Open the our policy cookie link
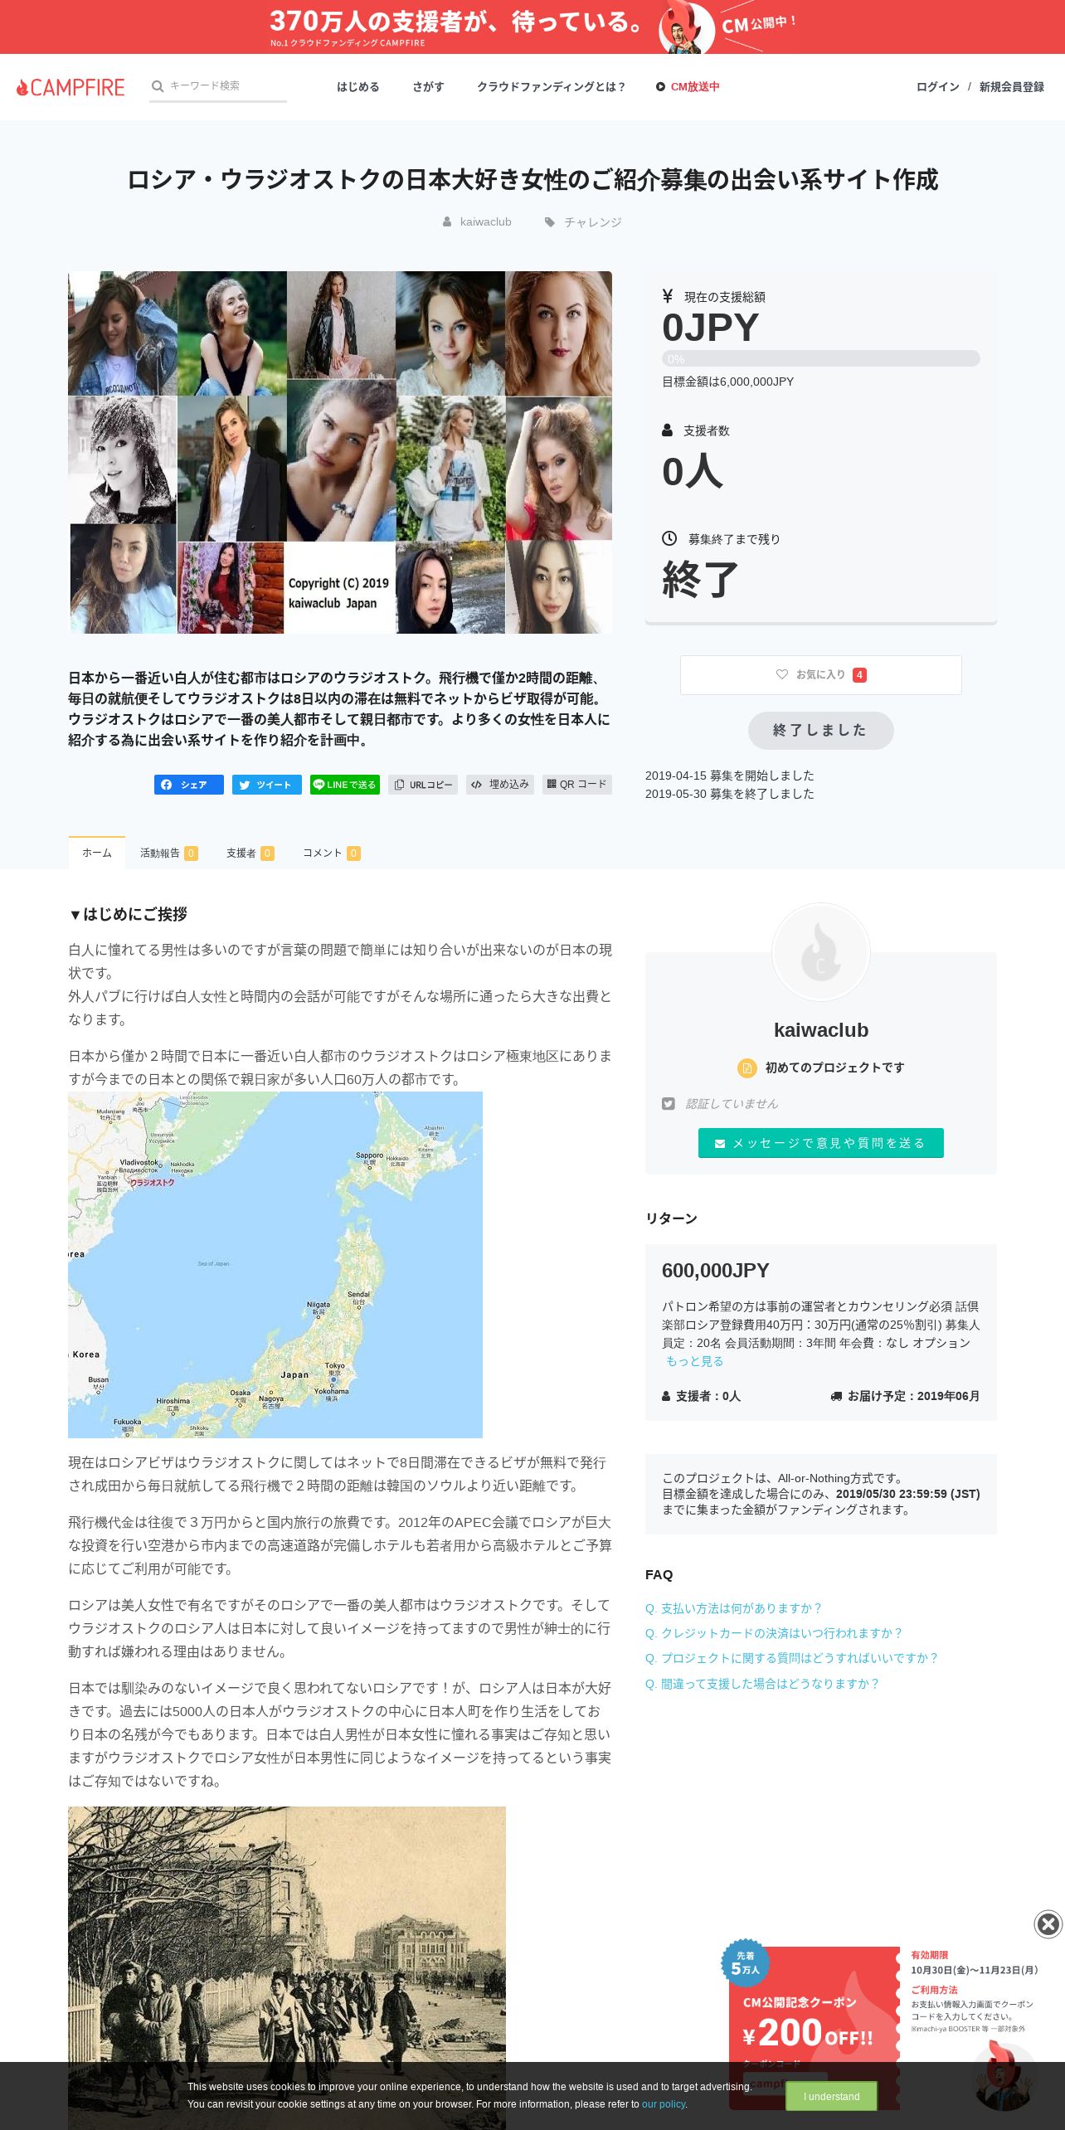 [x=664, y=2104]
